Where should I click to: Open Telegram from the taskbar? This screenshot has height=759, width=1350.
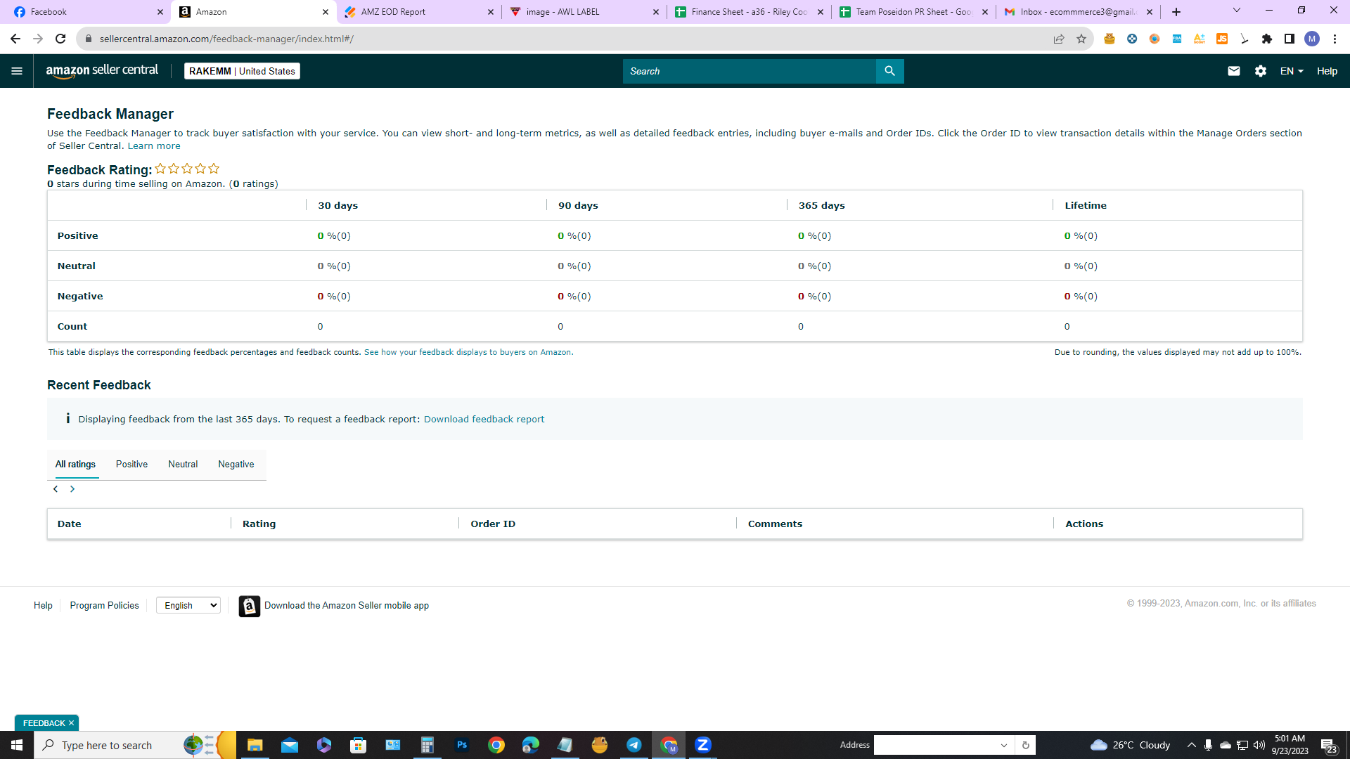[634, 745]
